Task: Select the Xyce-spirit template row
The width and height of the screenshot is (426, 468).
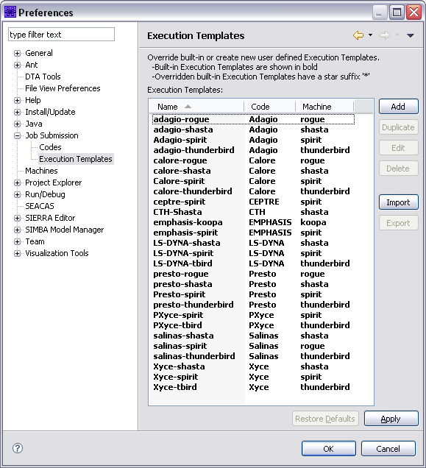Action: point(253,377)
